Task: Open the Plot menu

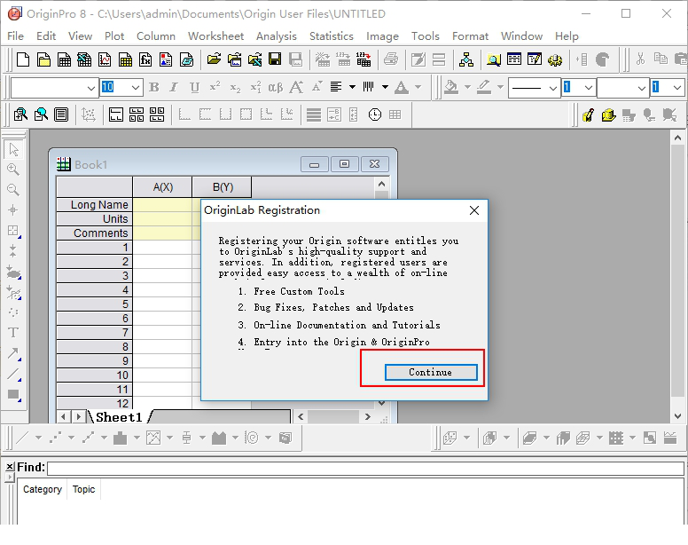Action: (x=114, y=36)
